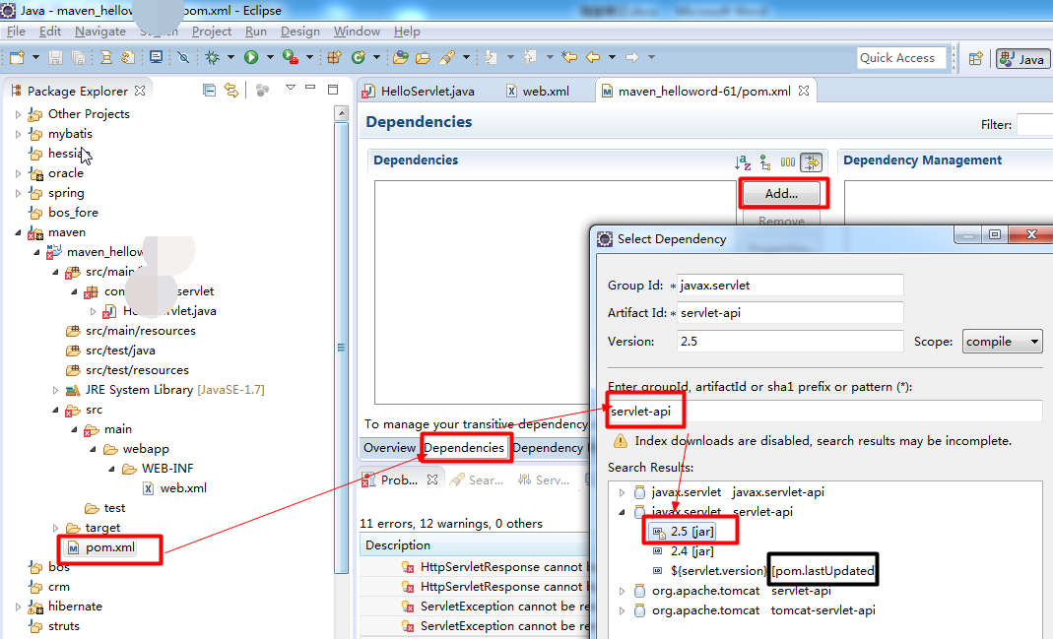This screenshot has width=1053, height=639.
Task: Click the dependency hierarchy tree icon
Action: pos(765,161)
